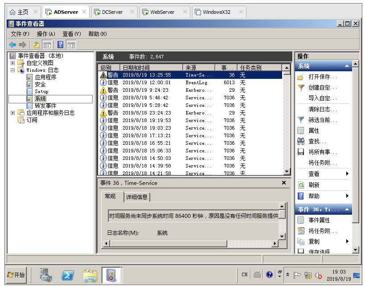Click the 将所有事 save disk icon
Viewport: 365px width, 286px height.
click(x=301, y=152)
